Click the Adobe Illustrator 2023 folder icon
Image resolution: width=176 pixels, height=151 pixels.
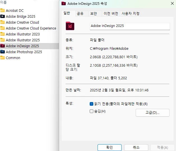click(3, 34)
